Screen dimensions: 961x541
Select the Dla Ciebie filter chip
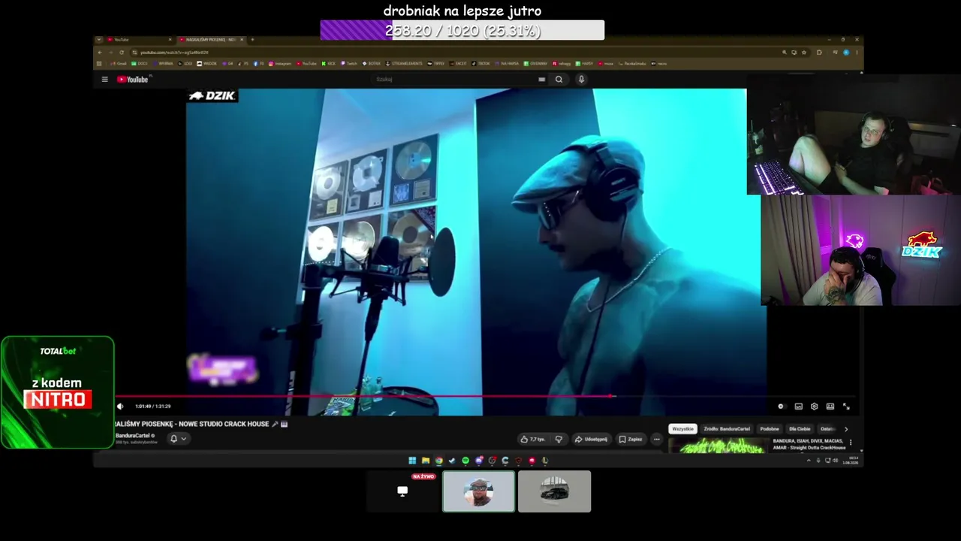[x=800, y=429]
